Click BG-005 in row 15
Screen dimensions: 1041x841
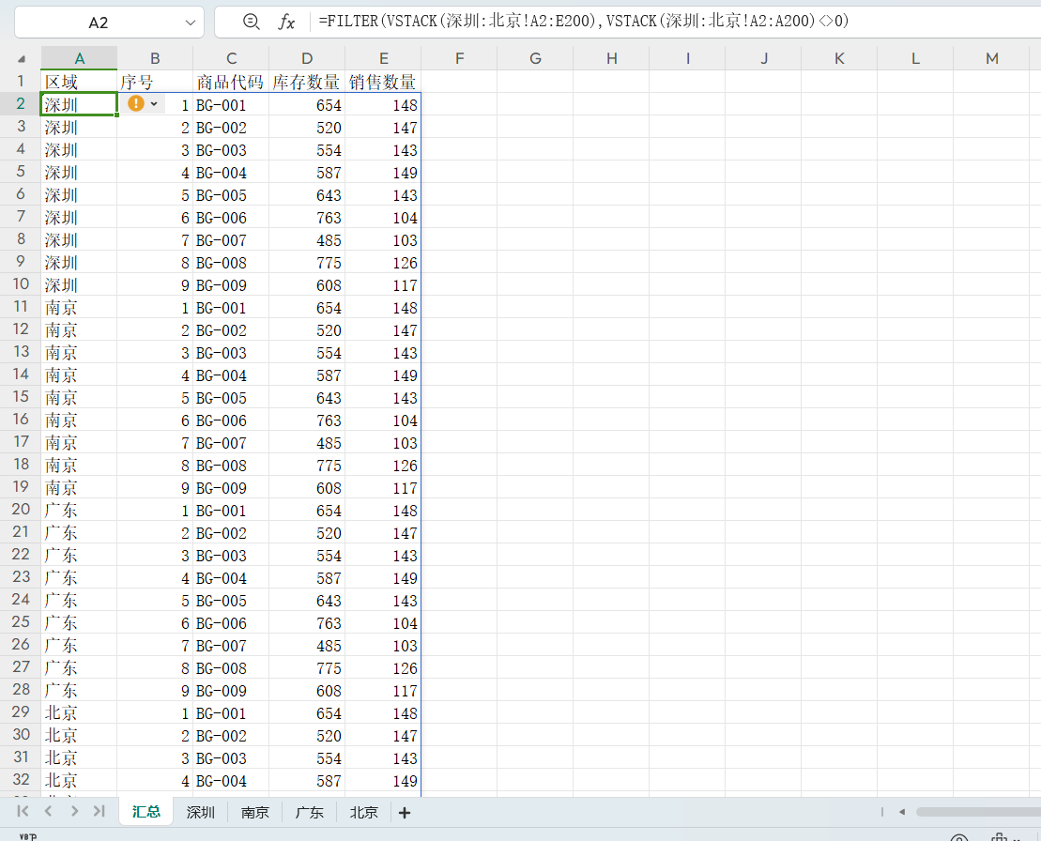coord(231,398)
